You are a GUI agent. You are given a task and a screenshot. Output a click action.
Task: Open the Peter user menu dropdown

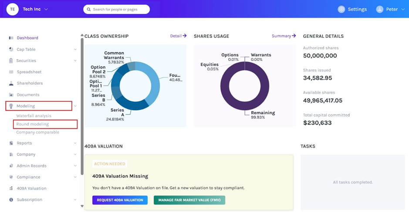tap(402, 9)
